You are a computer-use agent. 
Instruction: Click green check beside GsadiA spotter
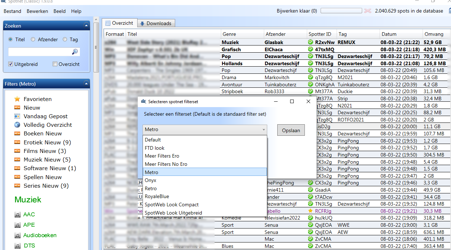pyautogui.click(x=311, y=190)
